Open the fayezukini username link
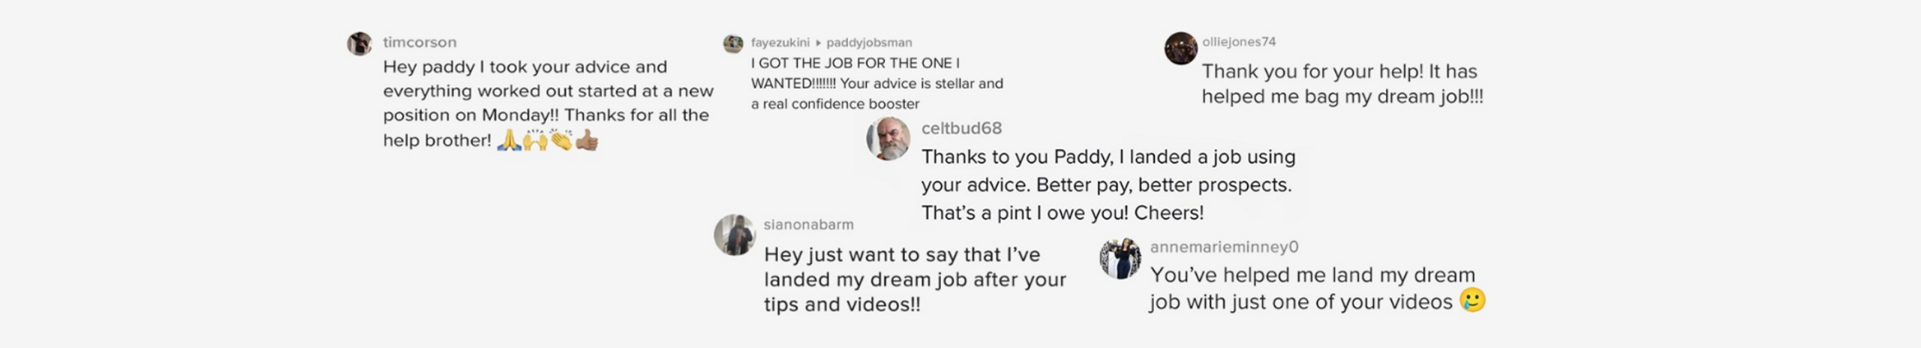Viewport: 1921px width, 348px height. pyautogui.click(x=780, y=43)
